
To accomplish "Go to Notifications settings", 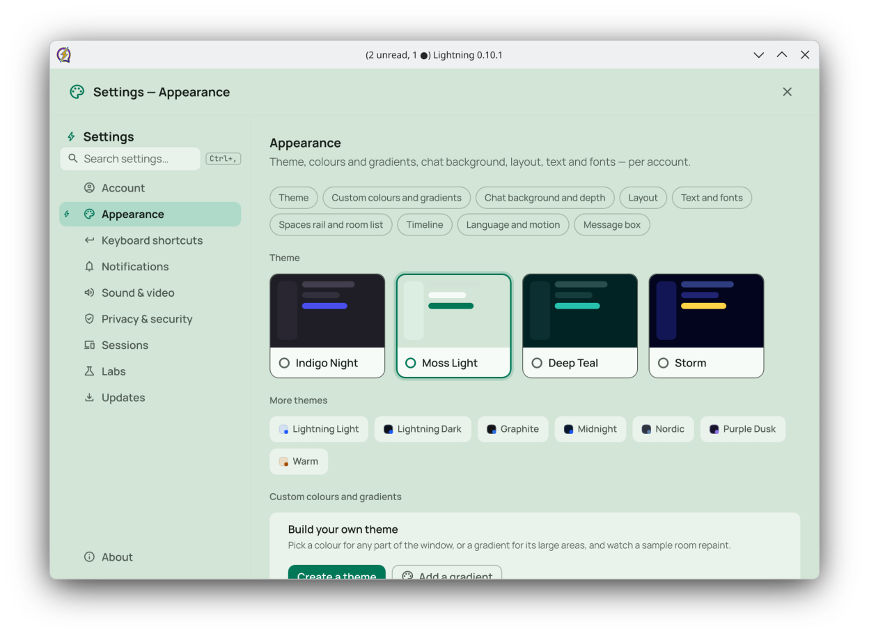I will click(x=150, y=267).
